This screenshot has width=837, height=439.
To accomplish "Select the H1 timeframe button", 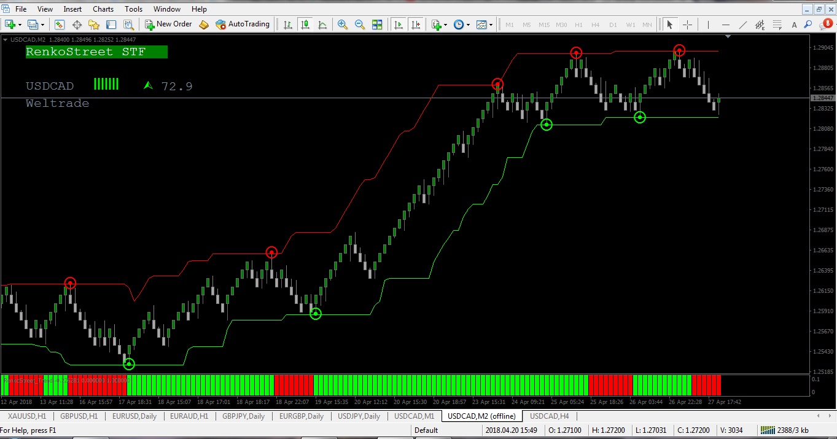I will tap(578, 25).
